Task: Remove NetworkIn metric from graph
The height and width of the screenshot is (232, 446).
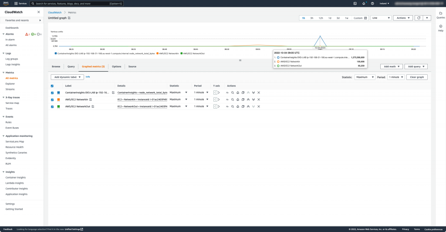Action: pyautogui.click(x=259, y=99)
